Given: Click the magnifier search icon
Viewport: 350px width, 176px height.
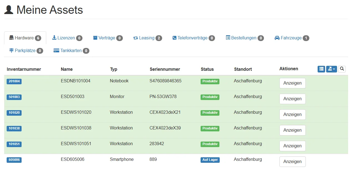Looking at the screenshot, I should [x=342, y=69].
